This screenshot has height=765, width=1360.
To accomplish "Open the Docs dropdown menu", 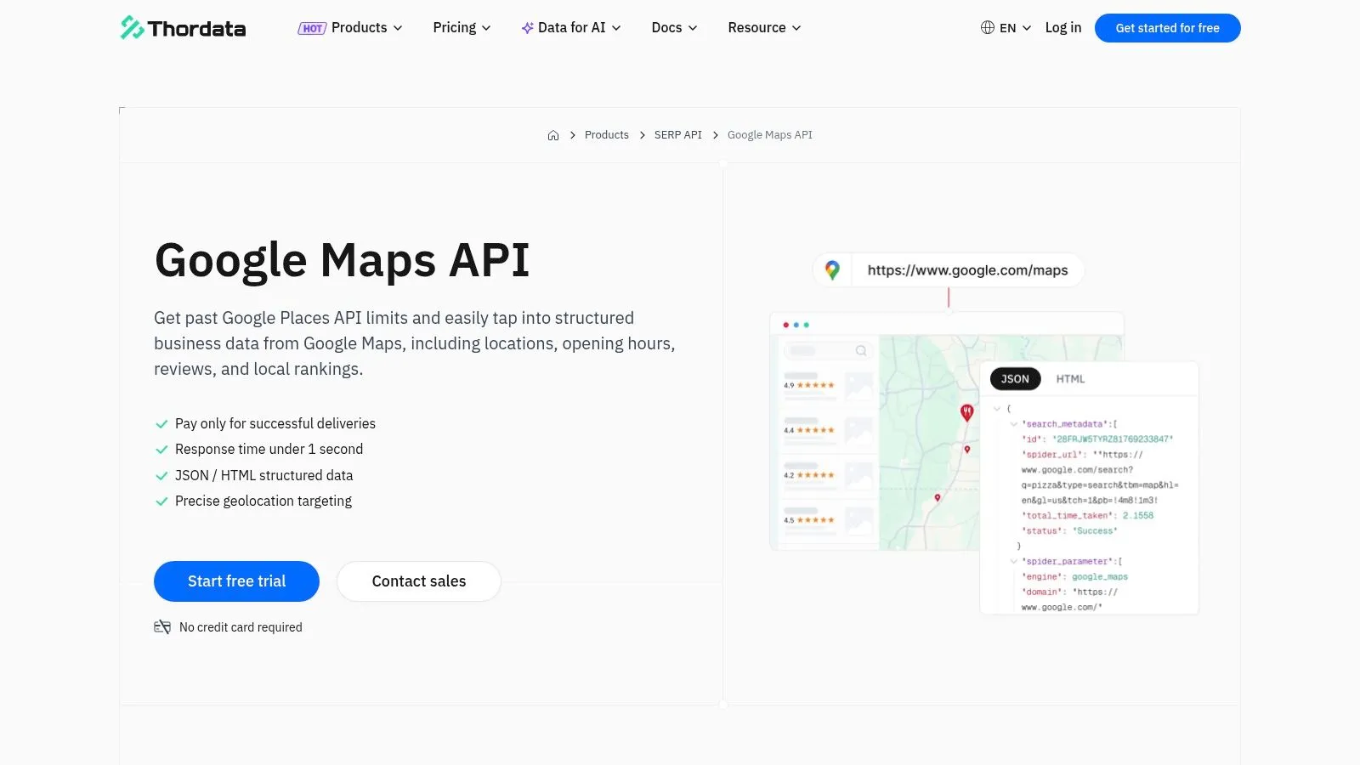I will [x=674, y=28].
